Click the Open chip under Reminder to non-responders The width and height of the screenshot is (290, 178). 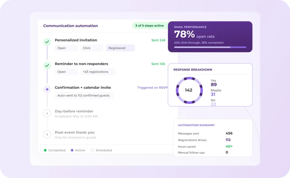[66, 72]
